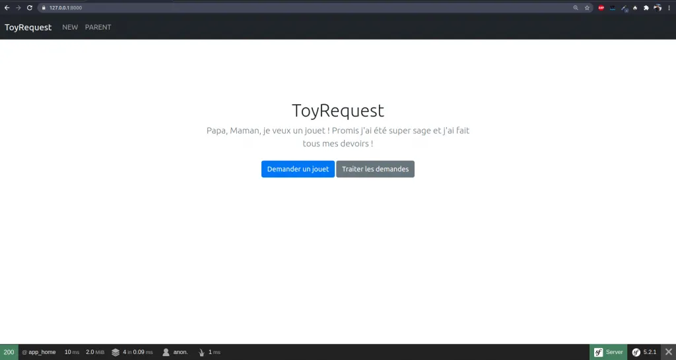This screenshot has width=676, height=360.
Task: Open the red ABP adblock extension
Action: point(601,8)
